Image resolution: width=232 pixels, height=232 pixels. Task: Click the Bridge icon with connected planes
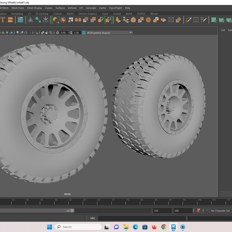pos(126,20)
